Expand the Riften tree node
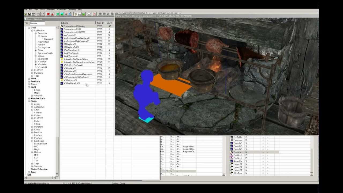The width and height of the screenshot is (343, 193). click(x=35, y=50)
